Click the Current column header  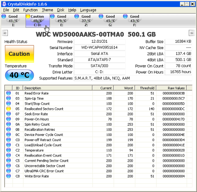[103, 88]
